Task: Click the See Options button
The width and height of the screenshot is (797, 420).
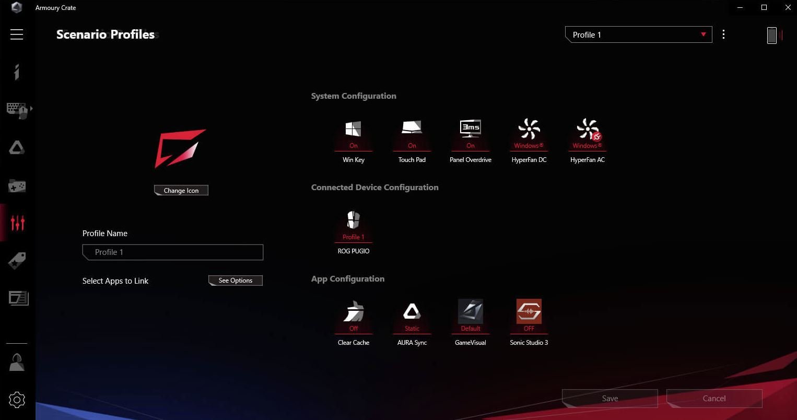Action: coord(236,281)
